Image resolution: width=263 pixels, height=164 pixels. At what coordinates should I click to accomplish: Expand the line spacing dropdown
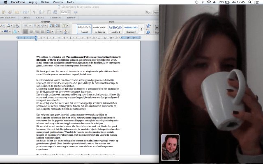(x=53, y=32)
